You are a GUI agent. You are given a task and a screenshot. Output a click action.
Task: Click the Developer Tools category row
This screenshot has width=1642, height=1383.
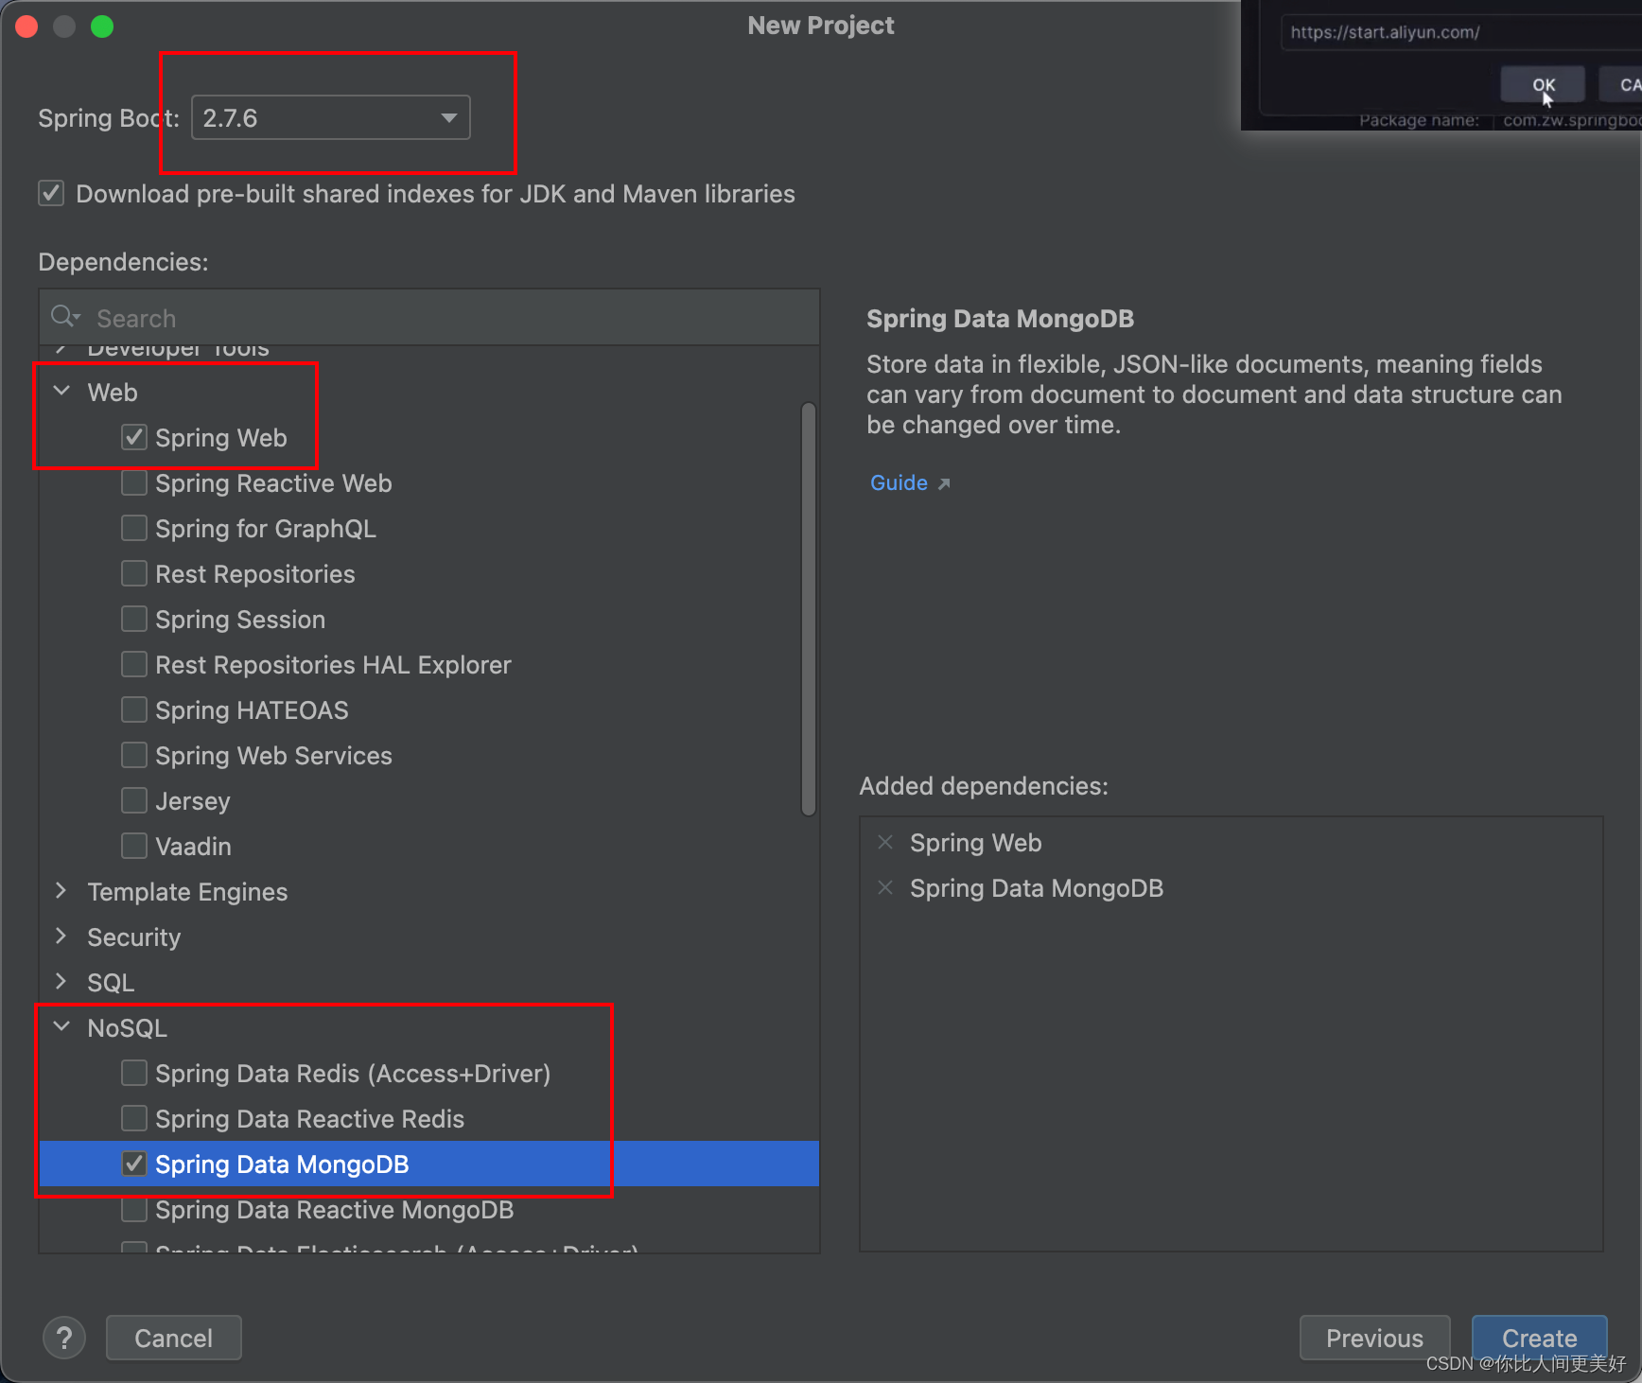(429, 350)
